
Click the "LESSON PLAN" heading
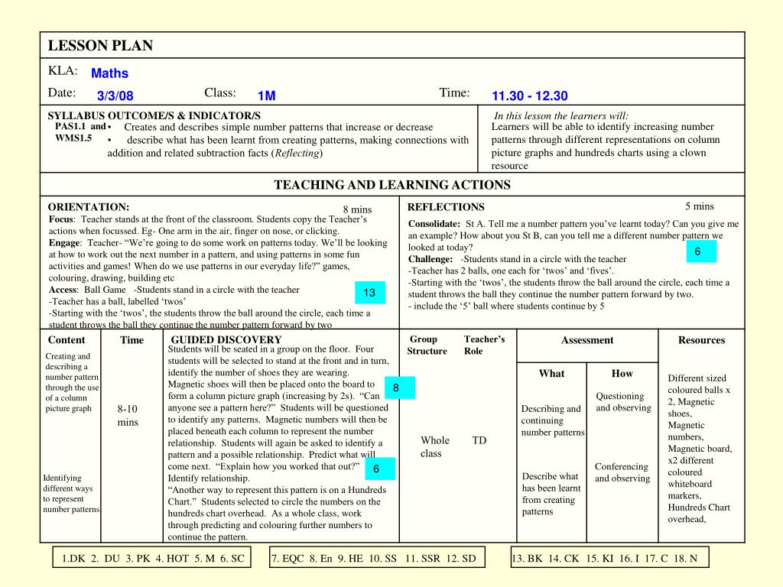(100, 45)
